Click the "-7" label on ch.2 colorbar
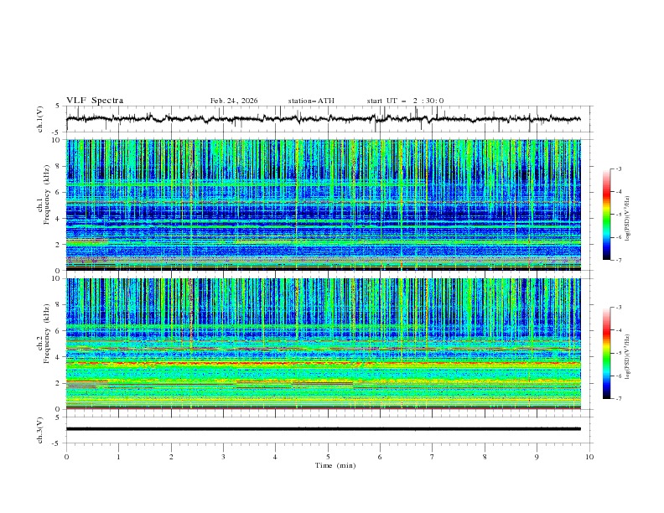The width and height of the screenshot is (664, 513). [618, 398]
